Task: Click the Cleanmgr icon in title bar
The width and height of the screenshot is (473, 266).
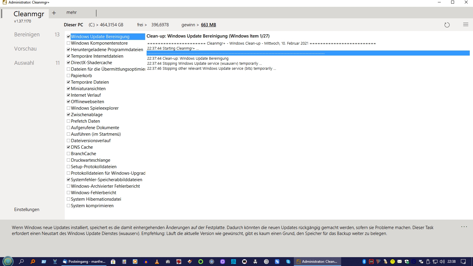Action: [4, 2]
